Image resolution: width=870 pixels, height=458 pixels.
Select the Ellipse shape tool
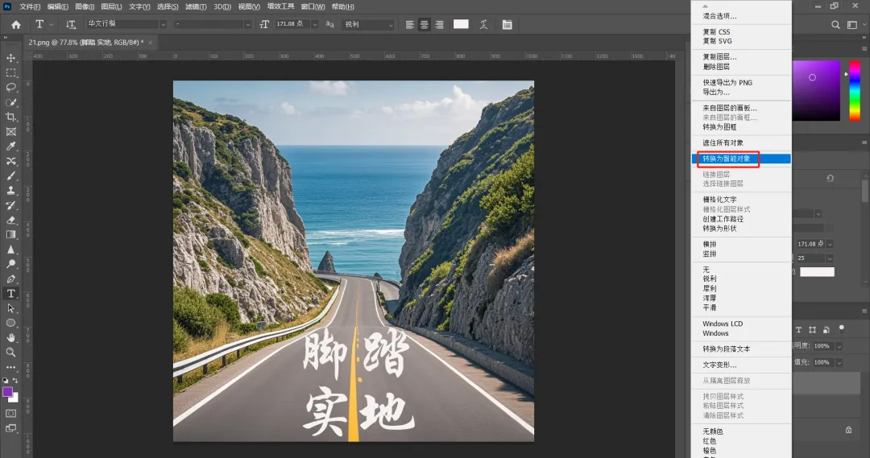coord(10,323)
